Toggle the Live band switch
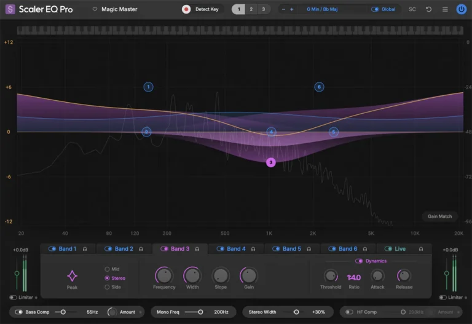The height and width of the screenshot is (324, 472). tap(388, 249)
